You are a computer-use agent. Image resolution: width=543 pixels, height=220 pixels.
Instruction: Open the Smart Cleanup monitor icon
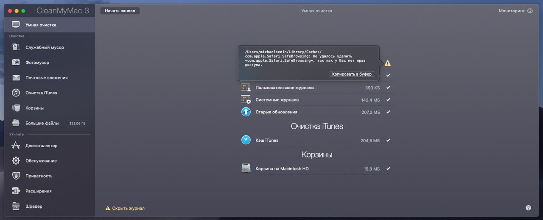16,25
